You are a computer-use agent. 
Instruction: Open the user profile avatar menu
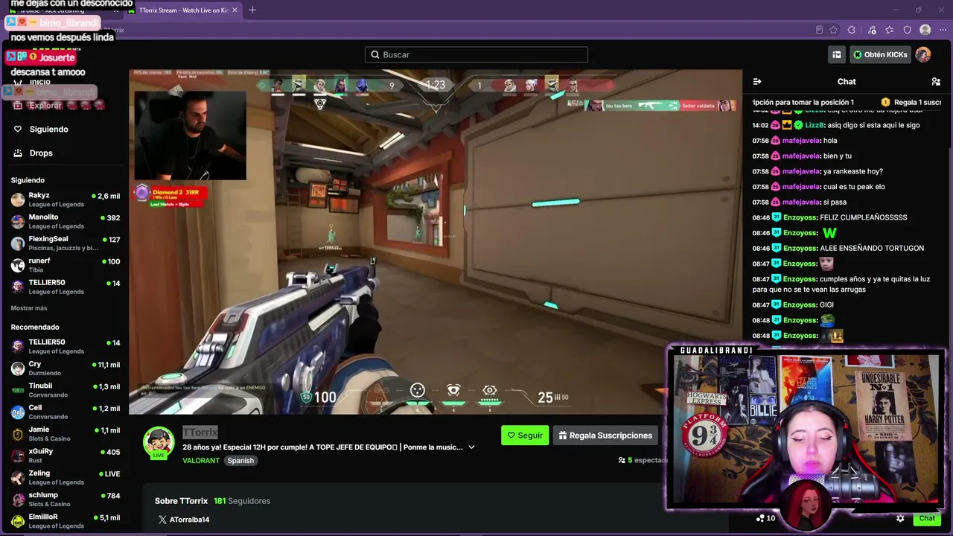point(923,54)
